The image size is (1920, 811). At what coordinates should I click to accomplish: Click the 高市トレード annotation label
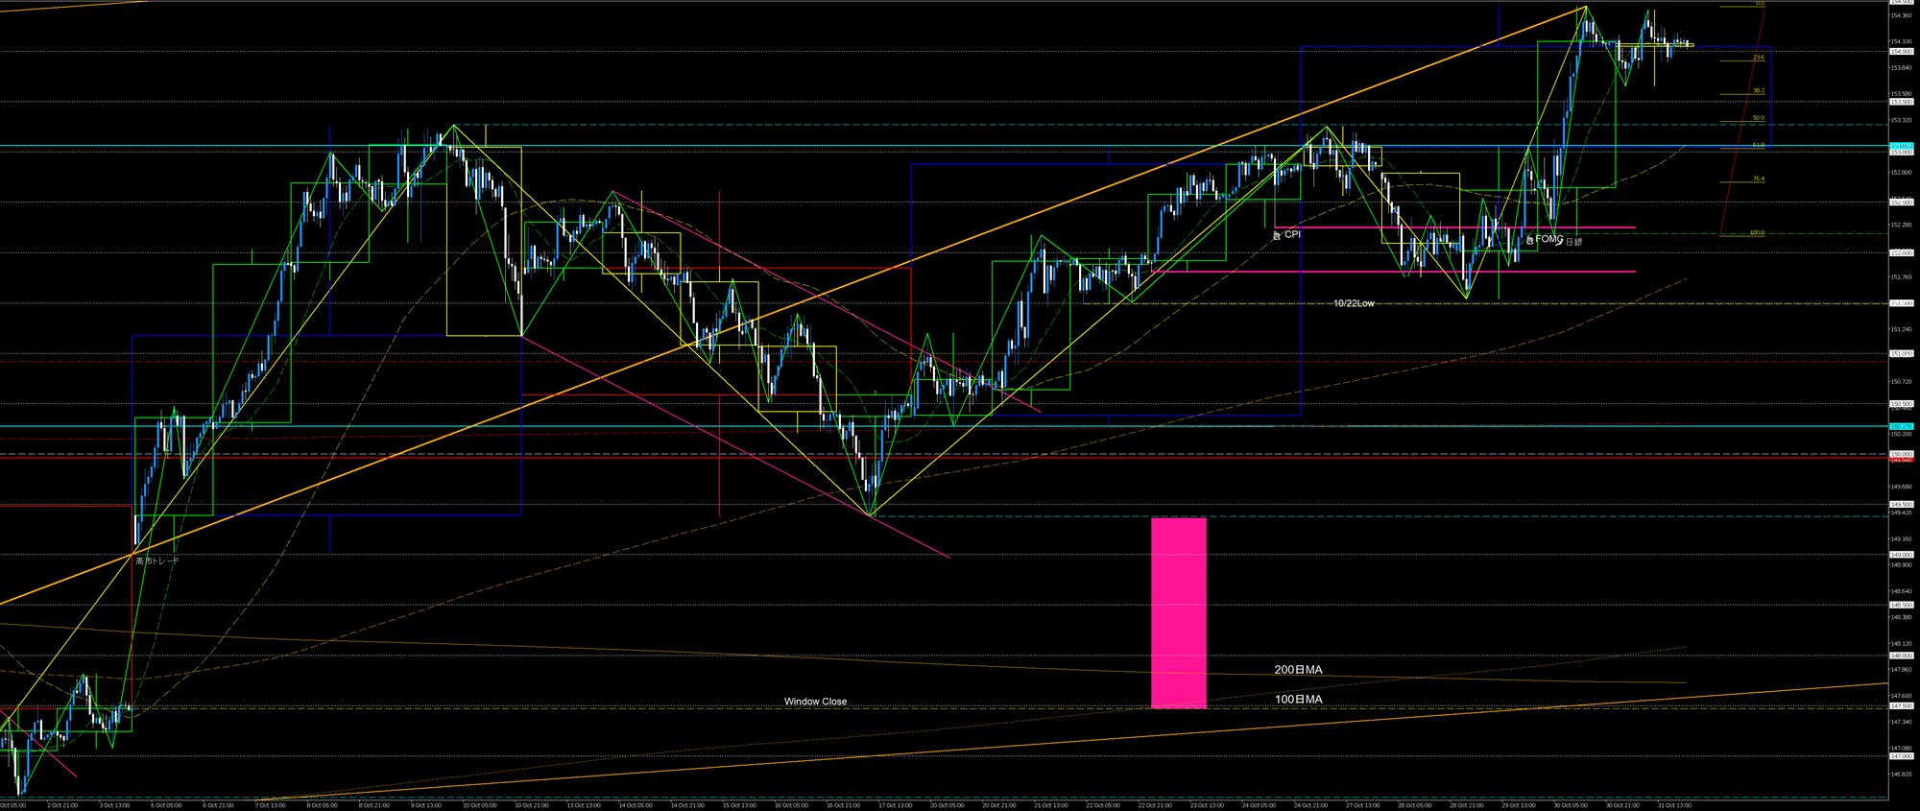tap(156, 561)
